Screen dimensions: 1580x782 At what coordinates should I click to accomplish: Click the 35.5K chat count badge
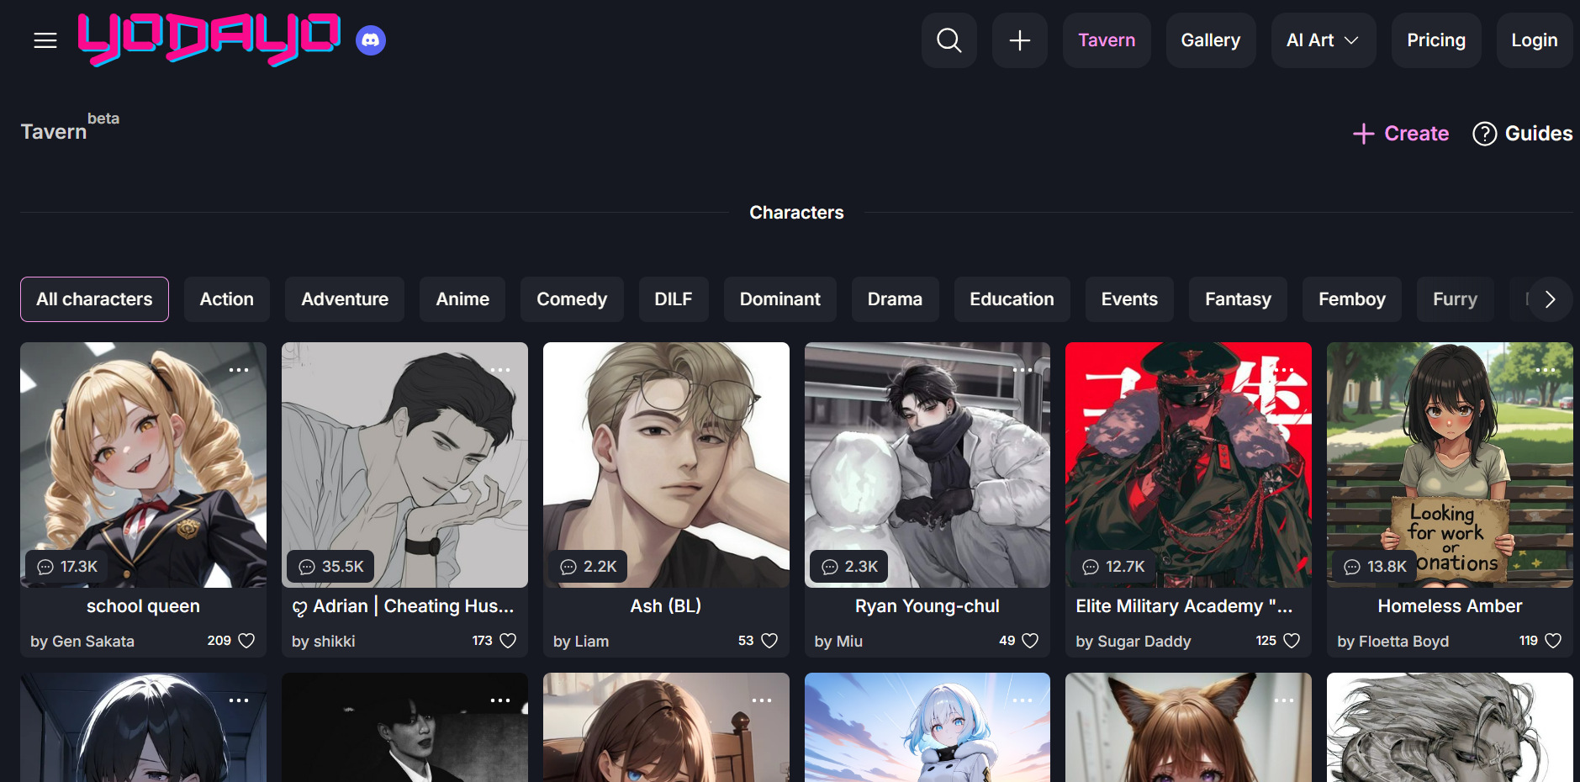tap(330, 567)
